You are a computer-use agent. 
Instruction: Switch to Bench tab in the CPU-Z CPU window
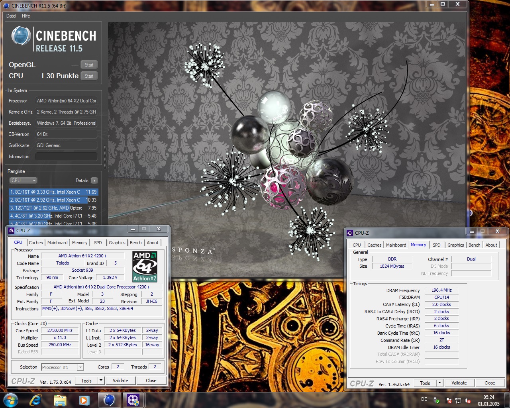click(x=135, y=243)
